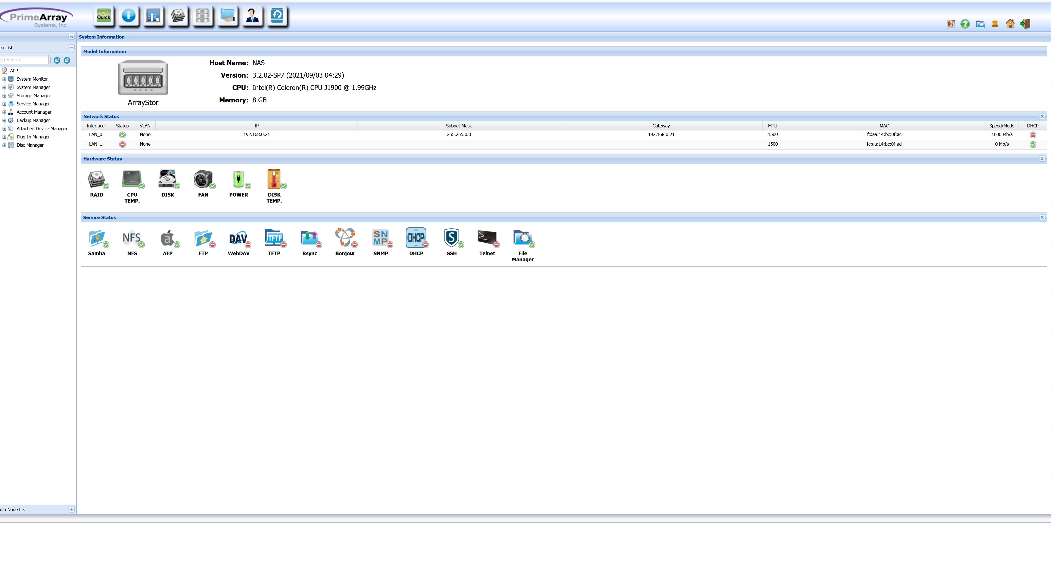Screen dimensions: 1057x578
Task: Click the orange notification bell icon
Action: [x=995, y=24]
